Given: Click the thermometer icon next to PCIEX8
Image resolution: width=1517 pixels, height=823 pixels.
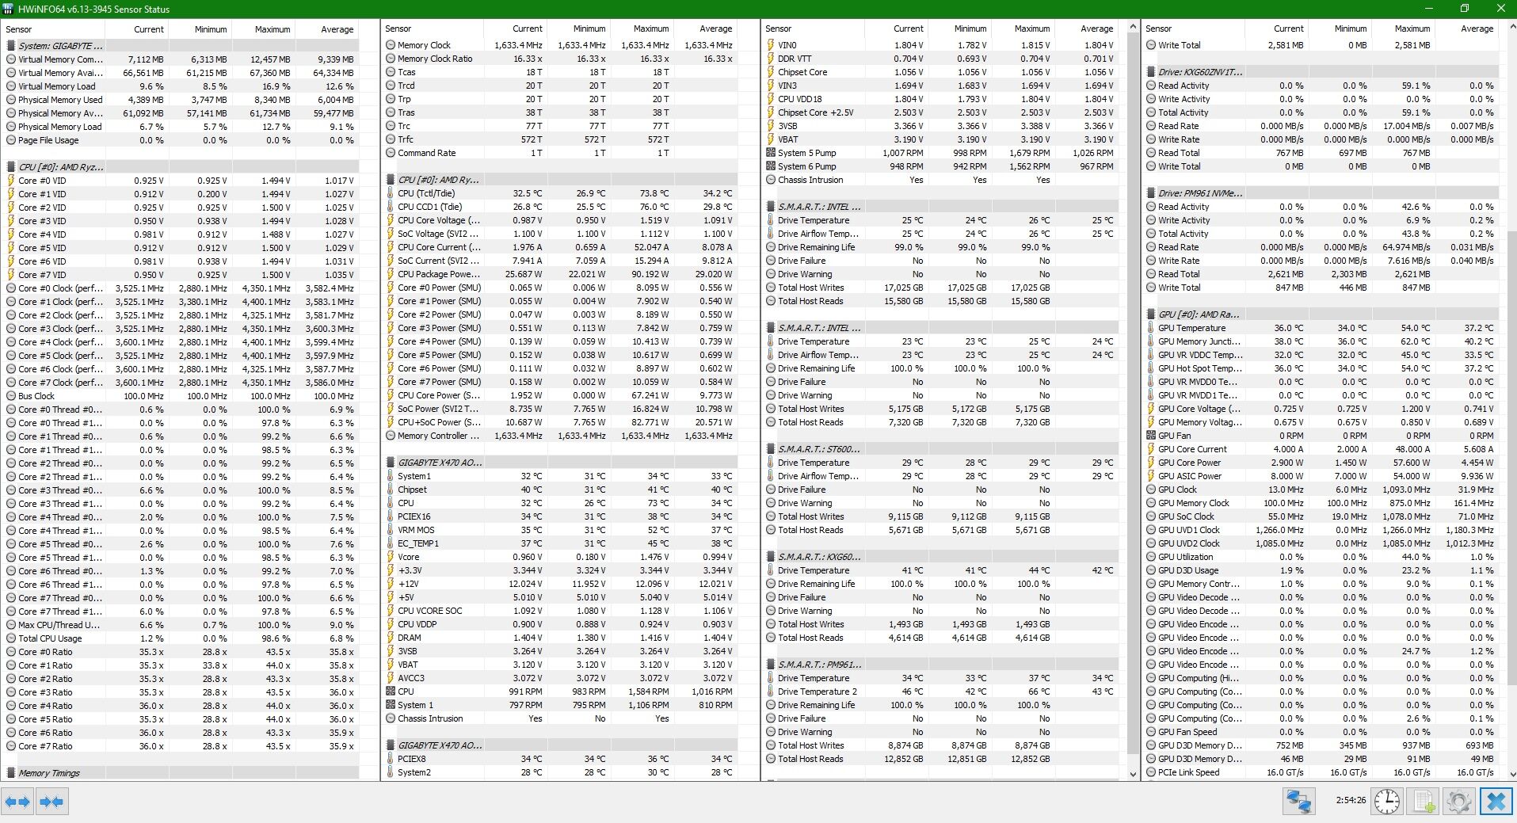Looking at the screenshot, I should point(391,759).
